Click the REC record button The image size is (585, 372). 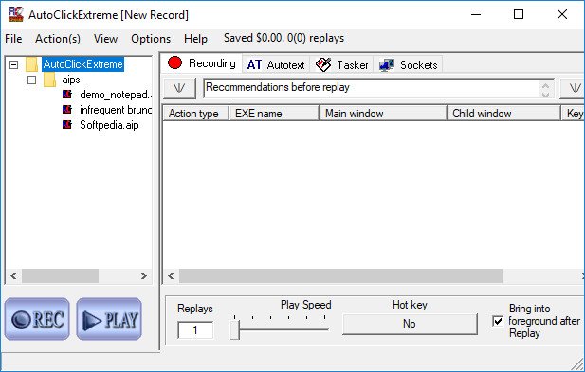37,319
